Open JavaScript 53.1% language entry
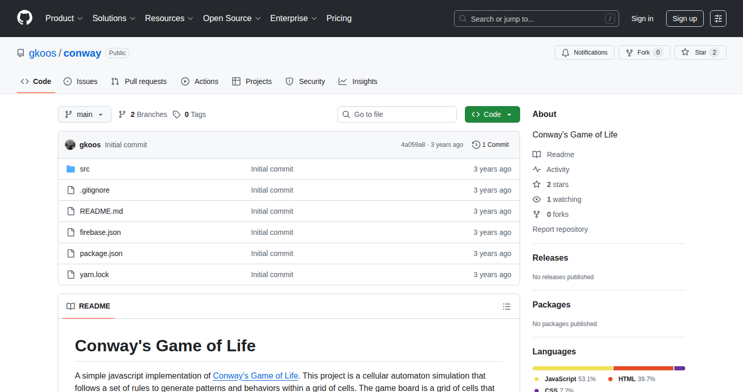Viewport: 743px width, 392px height. [565, 379]
